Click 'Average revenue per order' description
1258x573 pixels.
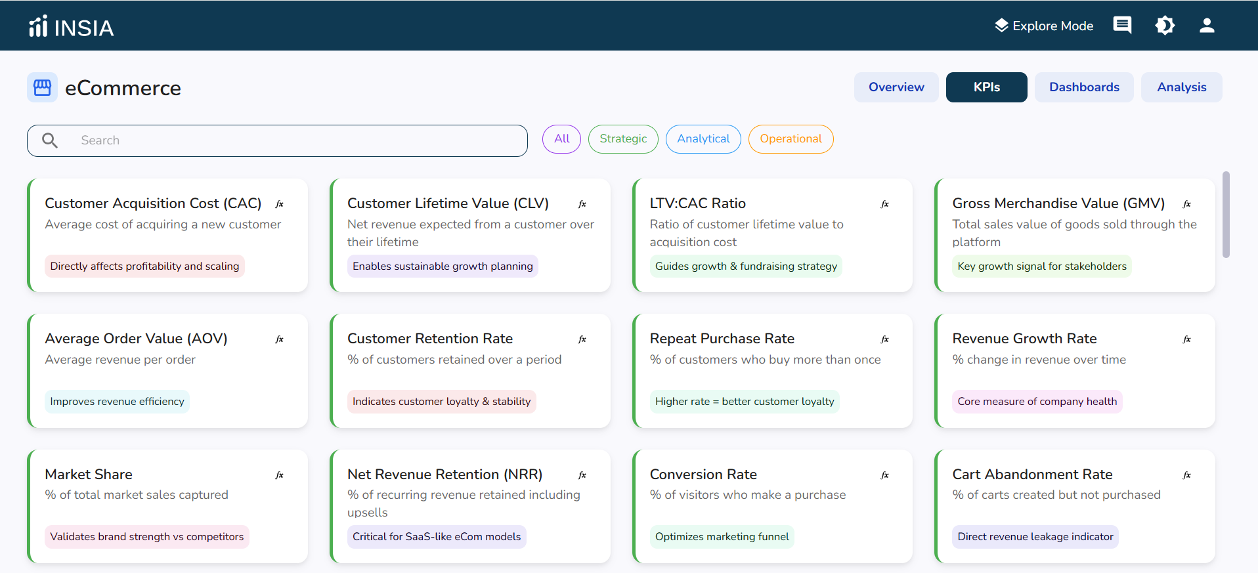click(120, 360)
